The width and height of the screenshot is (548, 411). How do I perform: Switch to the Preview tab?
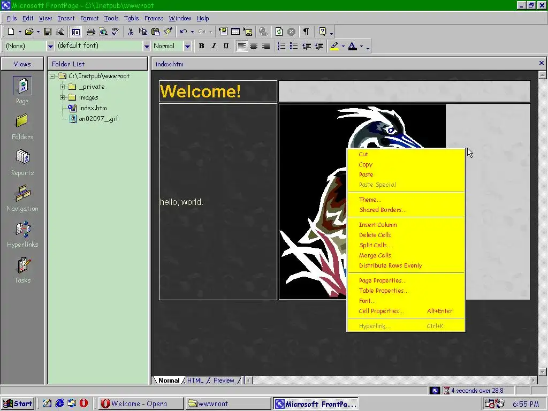(x=224, y=380)
